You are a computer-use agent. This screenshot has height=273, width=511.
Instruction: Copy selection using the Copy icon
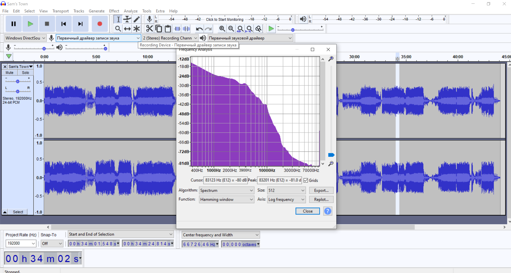click(x=159, y=29)
